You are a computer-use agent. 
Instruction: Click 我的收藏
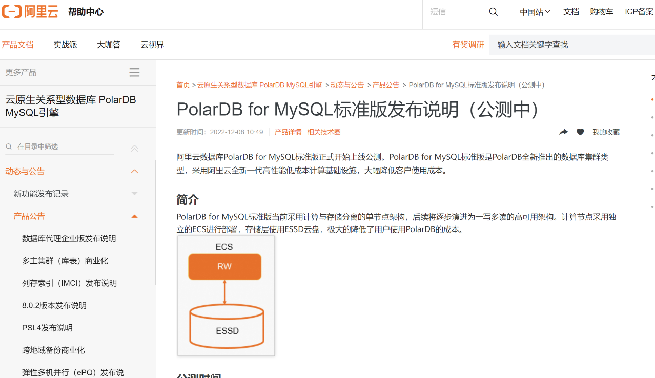(x=606, y=132)
